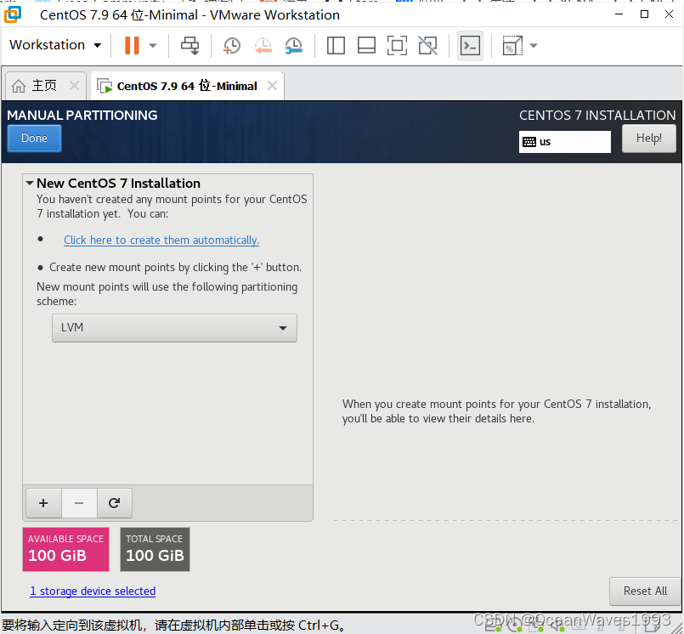The width and height of the screenshot is (684, 634).
Task: Open the us keyboard layout selector
Action: [564, 142]
